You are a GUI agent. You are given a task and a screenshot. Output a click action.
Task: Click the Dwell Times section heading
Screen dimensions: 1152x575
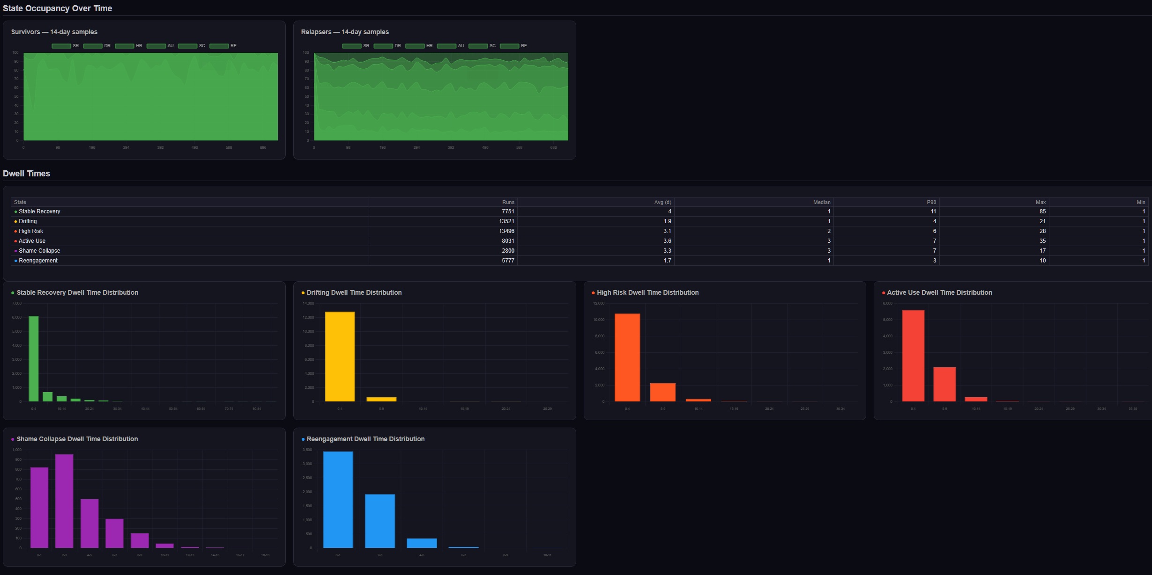click(x=26, y=174)
